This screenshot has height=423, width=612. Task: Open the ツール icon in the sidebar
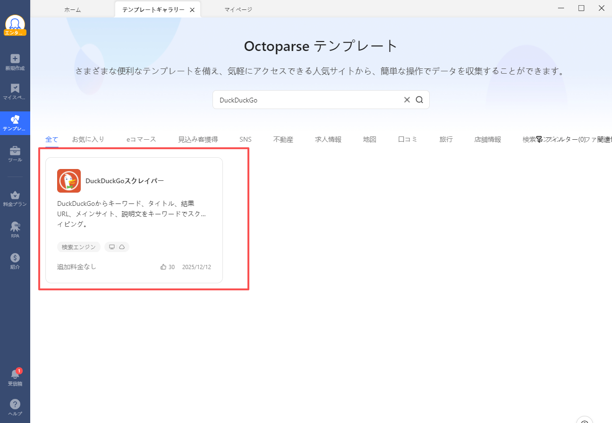coord(15,153)
